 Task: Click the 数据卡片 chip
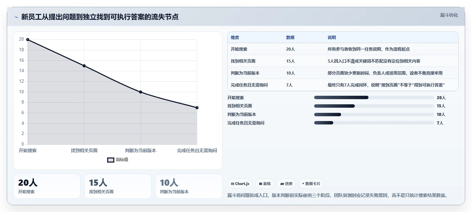pos(311,184)
